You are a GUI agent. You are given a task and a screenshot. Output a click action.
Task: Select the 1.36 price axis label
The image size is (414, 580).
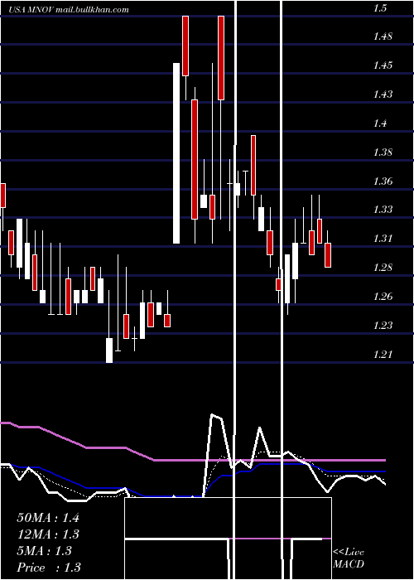tap(383, 181)
